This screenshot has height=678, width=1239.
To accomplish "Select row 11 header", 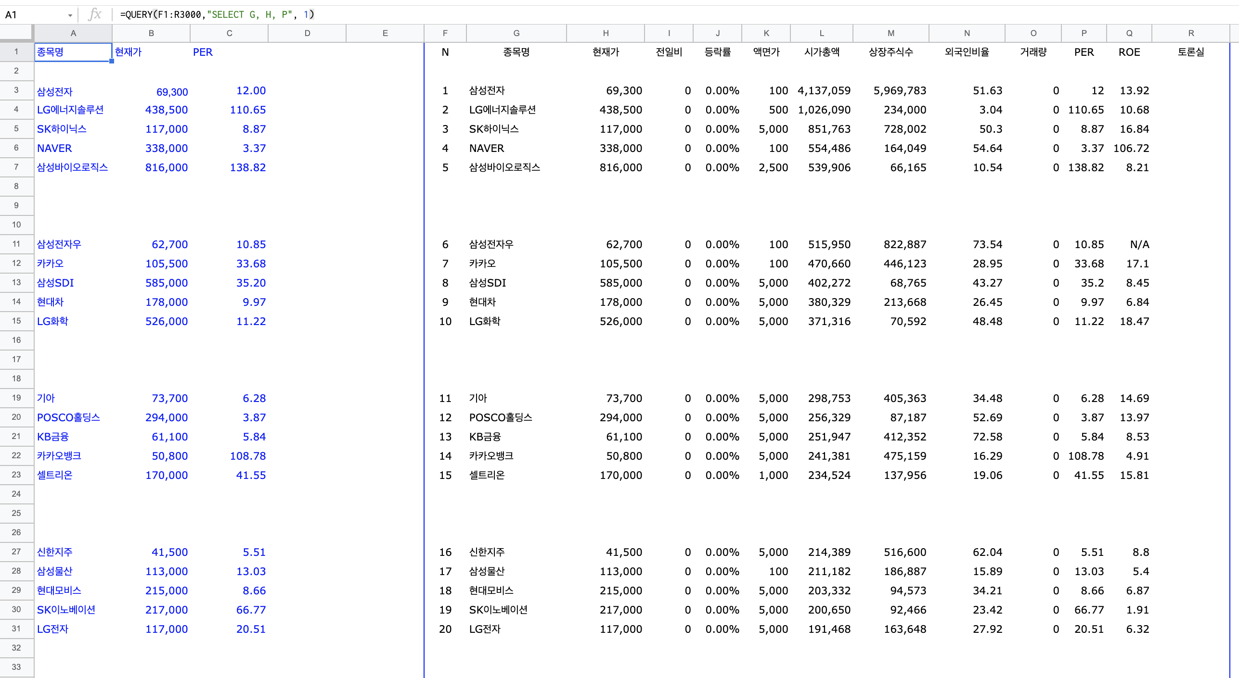I will [x=16, y=244].
